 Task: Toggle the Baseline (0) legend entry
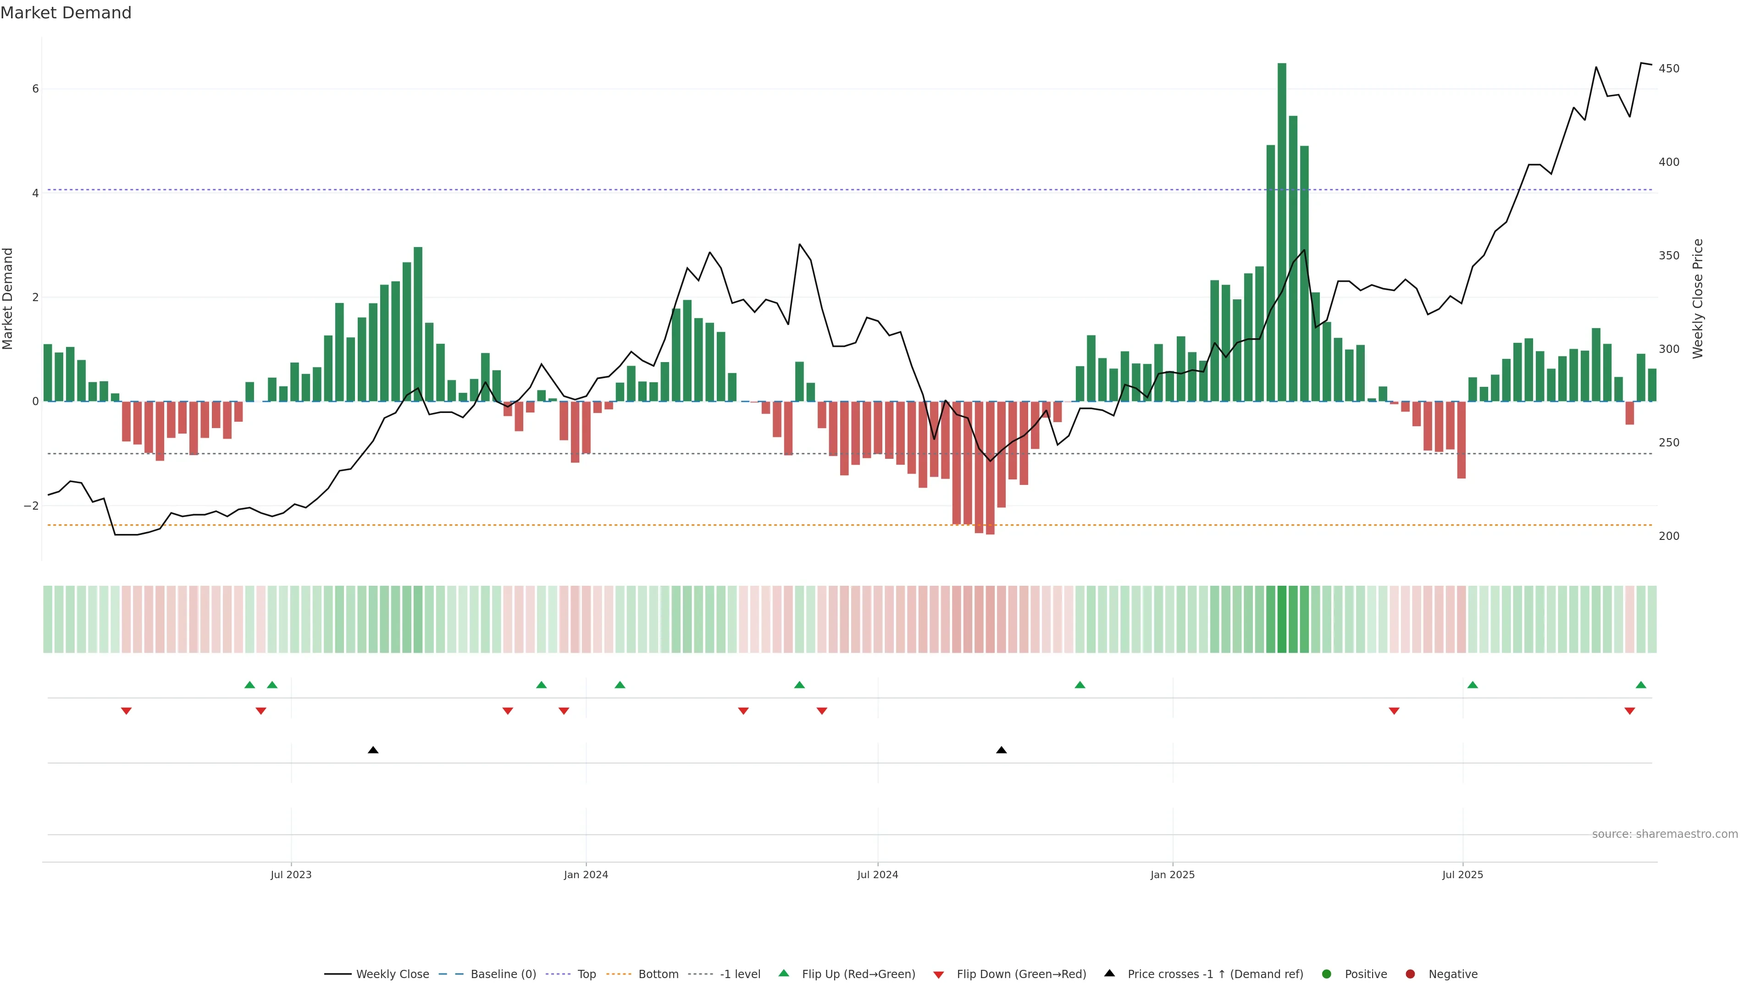click(503, 974)
